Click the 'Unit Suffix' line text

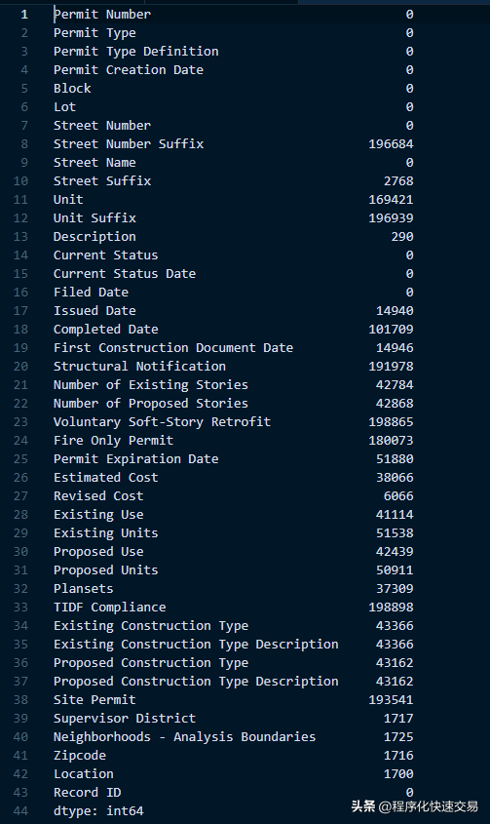click(x=94, y=218)
